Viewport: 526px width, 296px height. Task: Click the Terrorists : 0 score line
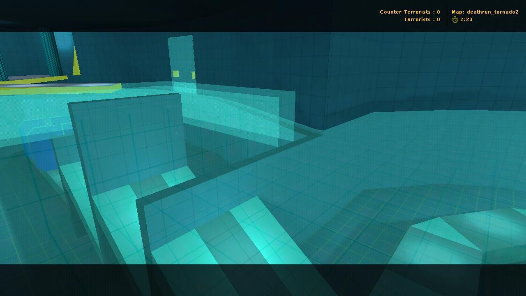coord(422,19)
